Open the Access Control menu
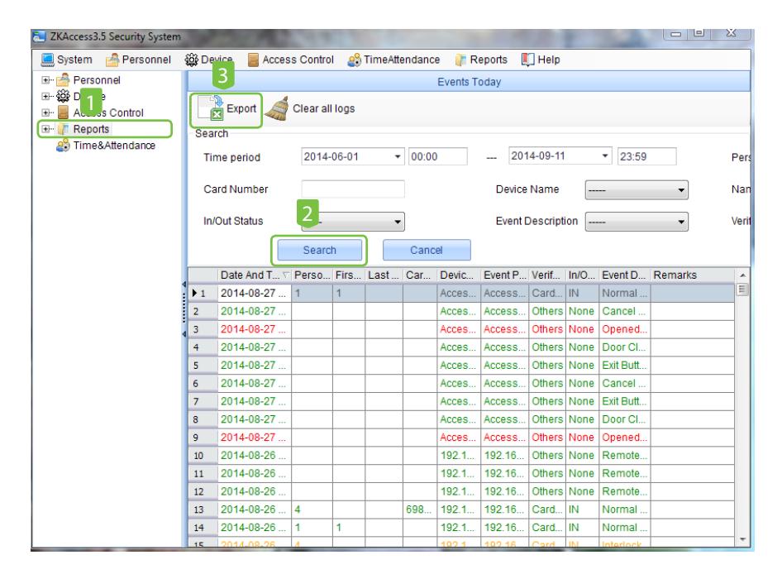The image size is (782, 579). pos(291,60)
